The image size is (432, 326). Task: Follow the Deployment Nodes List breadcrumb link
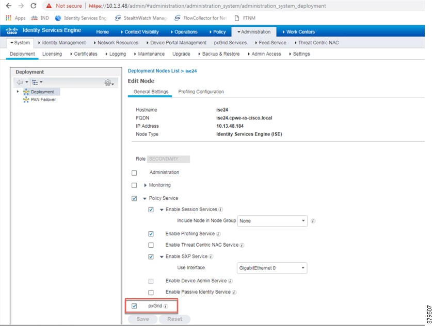[x=154, y=71]
